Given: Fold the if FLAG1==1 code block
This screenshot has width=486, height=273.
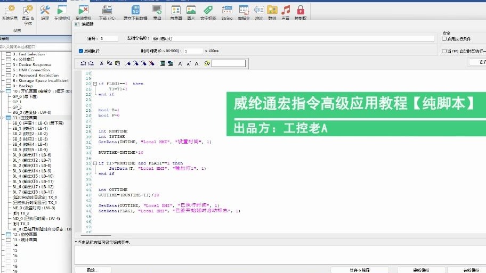Looking at the screenshot, I should (x=95, y=84).
